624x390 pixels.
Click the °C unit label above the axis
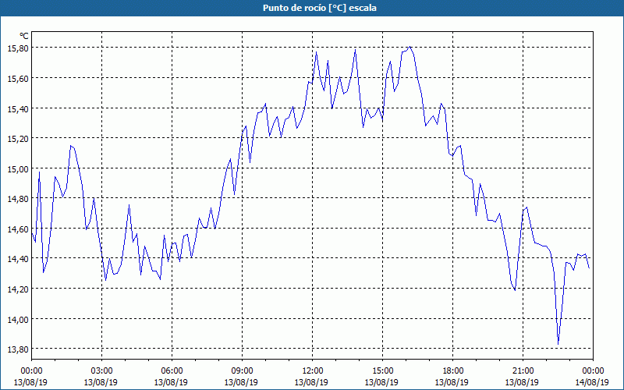click(24, 36)
